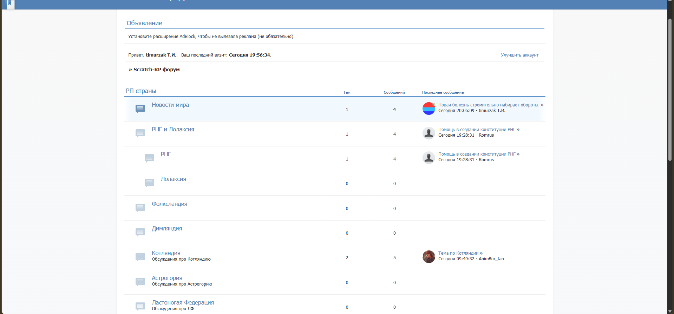The image size is (674, 314).
Task: Open the РНГ subforum link
Action: pyautogui.click(x=165, y=154)
